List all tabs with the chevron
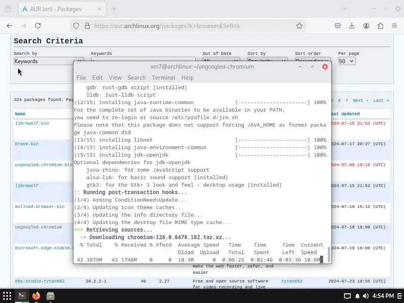This screenshot has height=303, width=404. coord(345,9)
